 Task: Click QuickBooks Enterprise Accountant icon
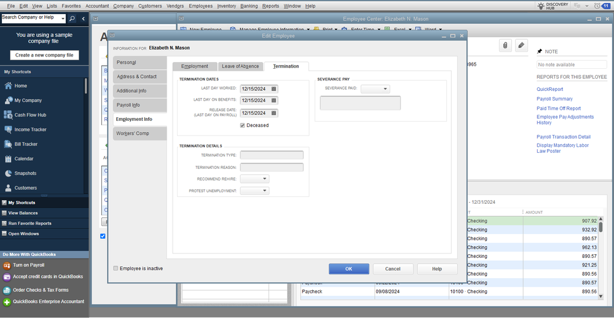7,302
